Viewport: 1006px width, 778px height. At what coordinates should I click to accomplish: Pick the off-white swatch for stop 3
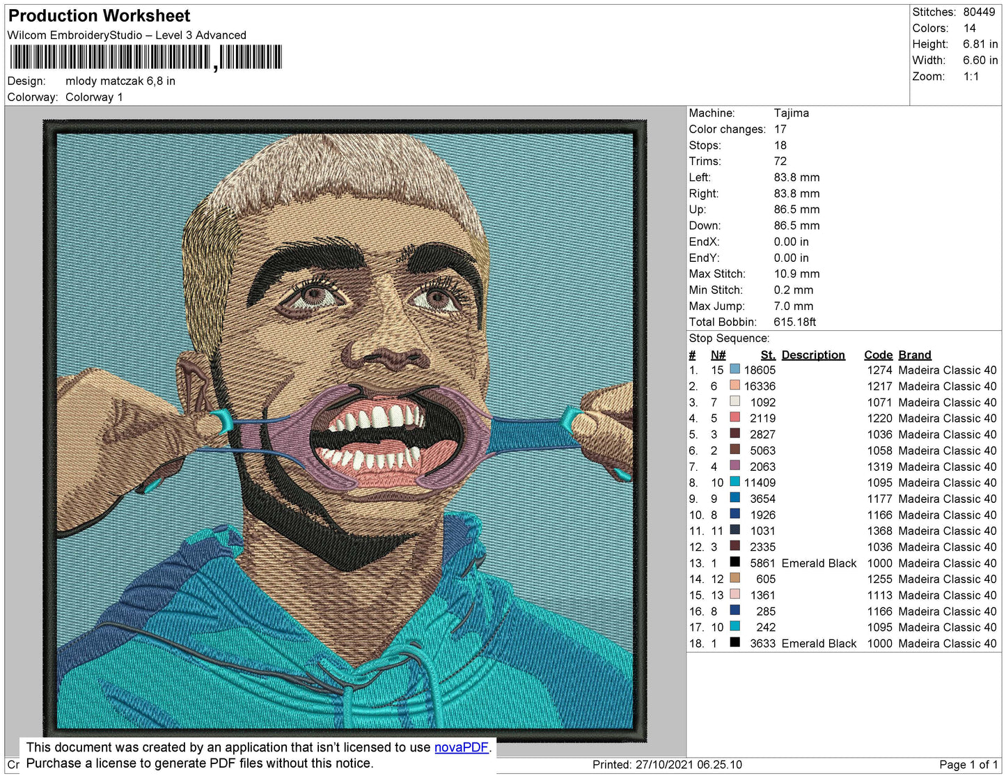pyautogui.click(x=734, y=402)
